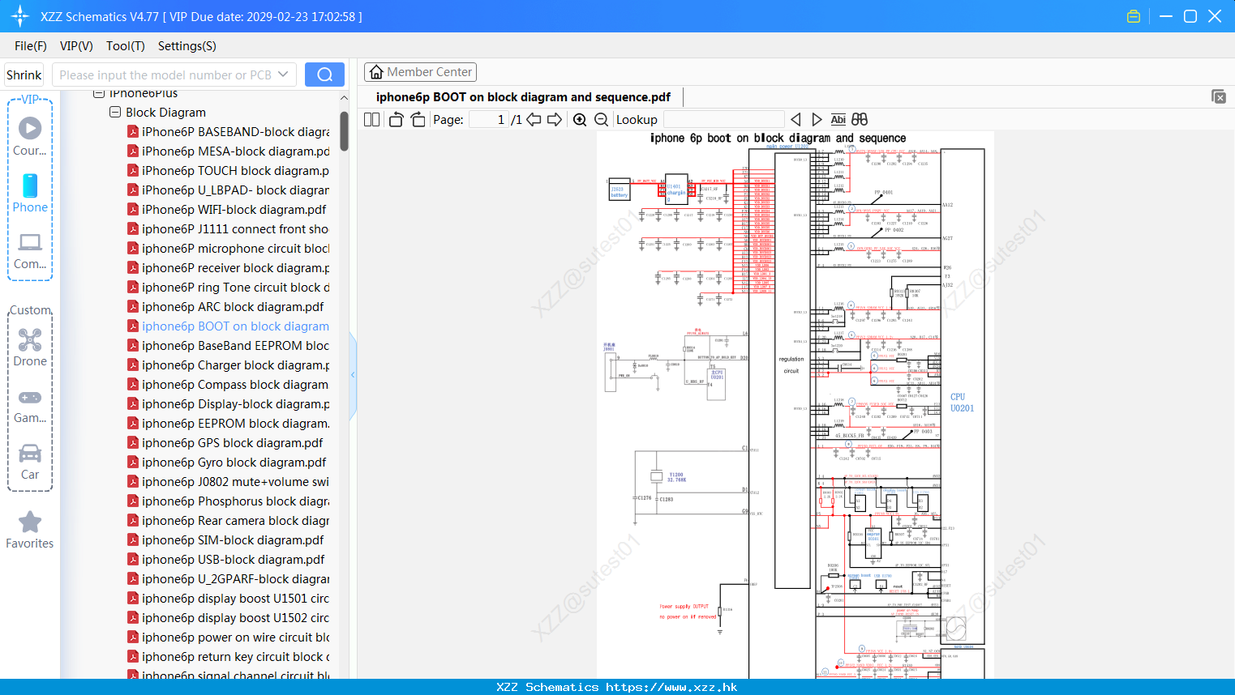The height and width of the screenshot is (695, 1235).
Task: Open iphone6p return key circuit block
Action: (228, 657)
